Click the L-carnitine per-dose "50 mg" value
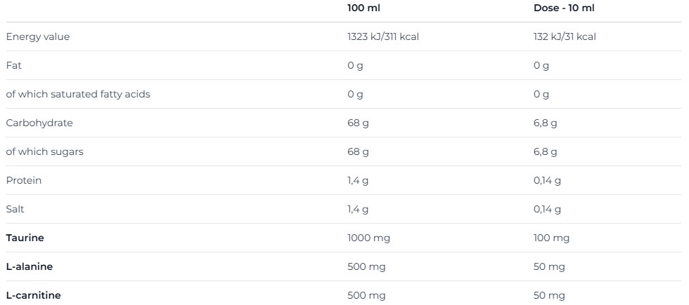 tap(550, 296)
